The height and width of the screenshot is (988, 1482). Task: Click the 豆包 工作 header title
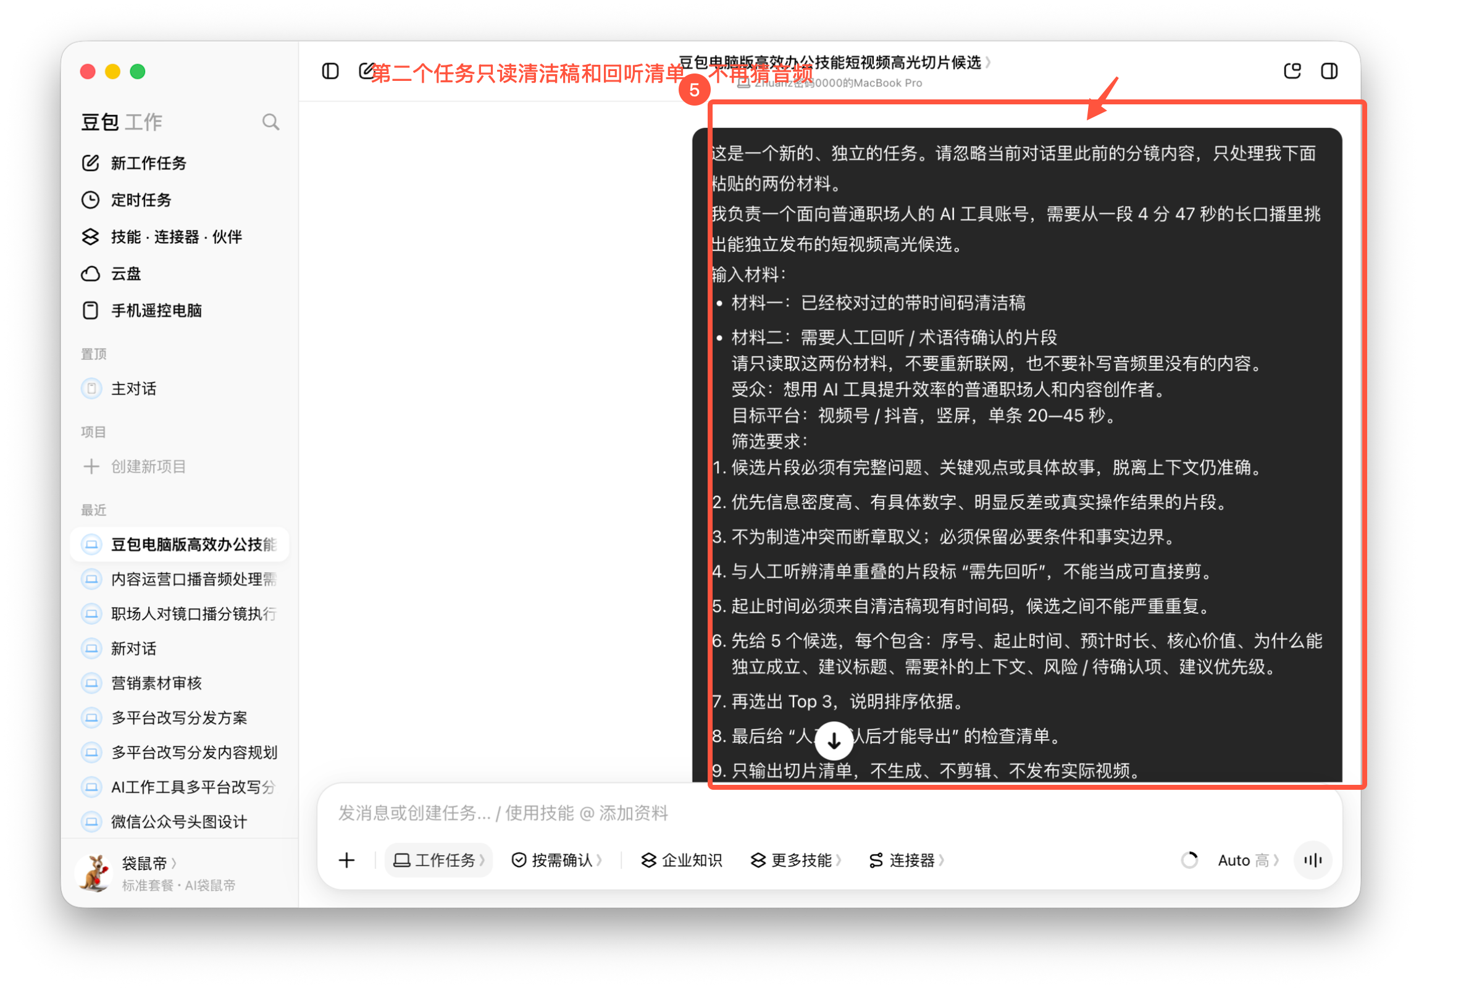coord(122,122)
